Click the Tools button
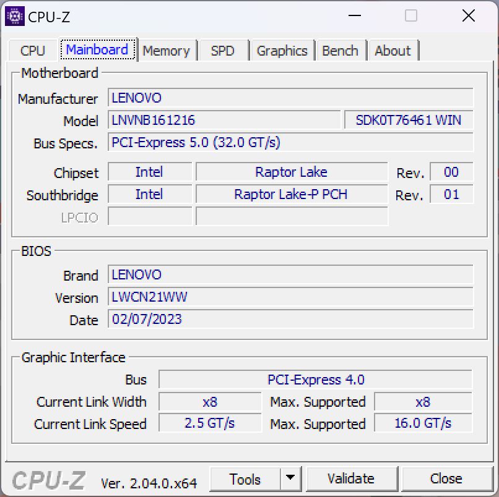The height and width of the screenshot is (497, 499). (x=245, y=479)
